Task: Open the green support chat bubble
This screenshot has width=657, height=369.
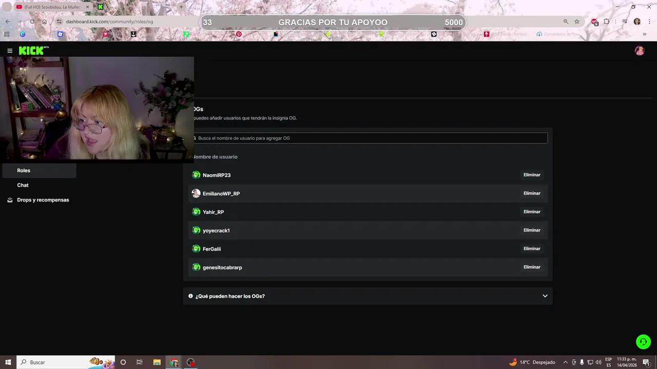Action: tap(643, 341)
